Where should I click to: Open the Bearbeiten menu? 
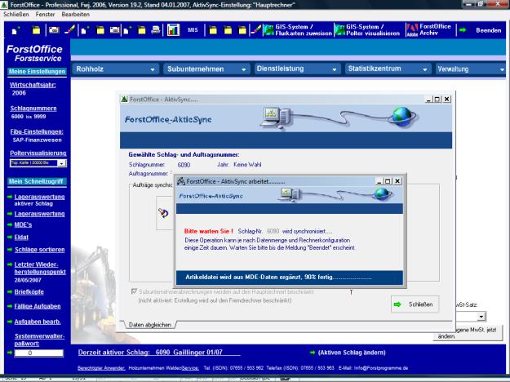click(75, 15)
